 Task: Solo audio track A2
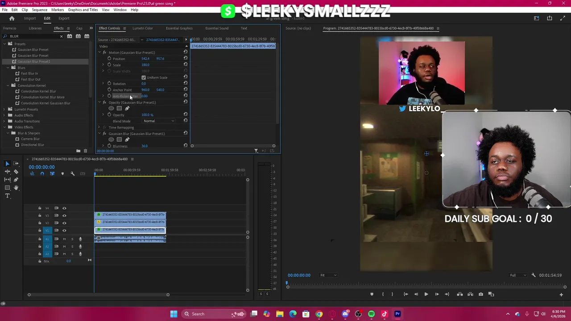(x=72, y=247)
